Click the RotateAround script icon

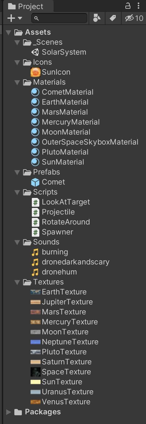click(36, 222)
